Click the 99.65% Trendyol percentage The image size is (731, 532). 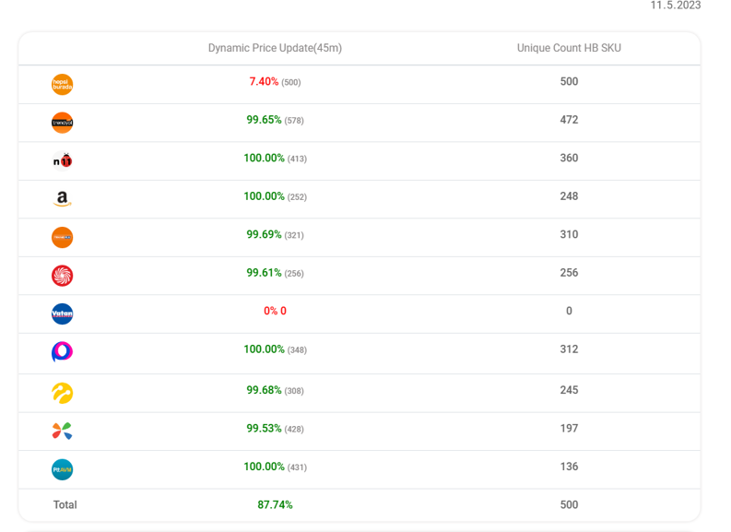point(264,120)
